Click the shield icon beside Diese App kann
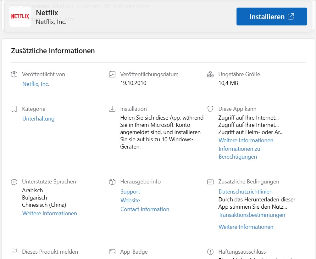Screen dimensions: 316x259 pyautogui.click(x=210, y=109)
